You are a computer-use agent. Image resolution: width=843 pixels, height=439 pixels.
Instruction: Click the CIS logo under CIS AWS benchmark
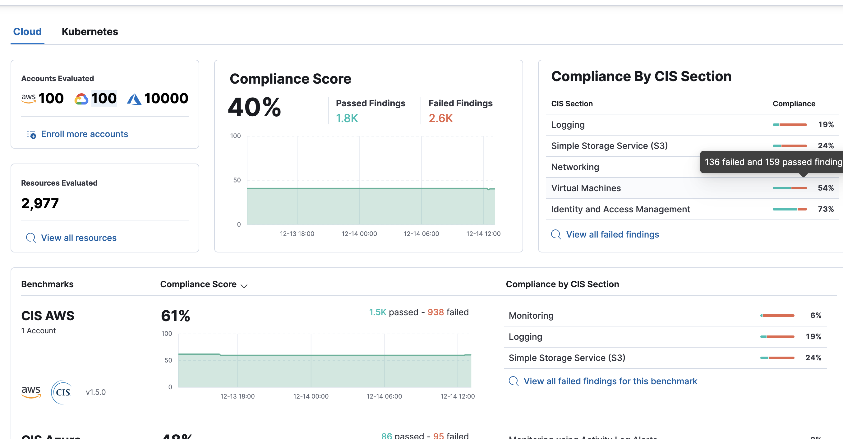pyautogui.click(x=62, y=392)
